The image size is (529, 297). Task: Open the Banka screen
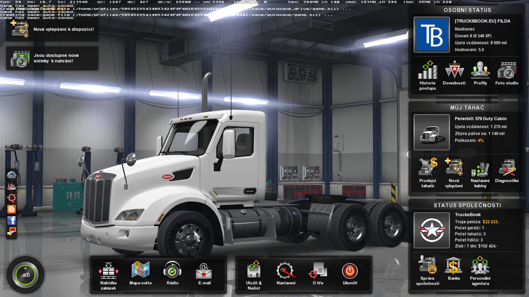(454, 268)
